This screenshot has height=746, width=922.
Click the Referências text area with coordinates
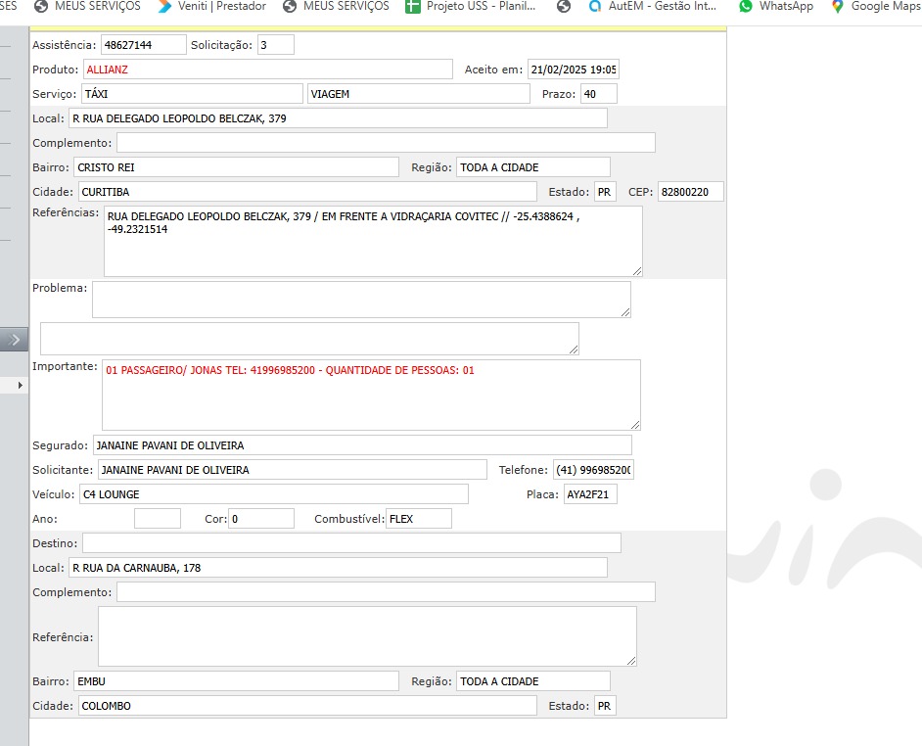coord(373,241)
